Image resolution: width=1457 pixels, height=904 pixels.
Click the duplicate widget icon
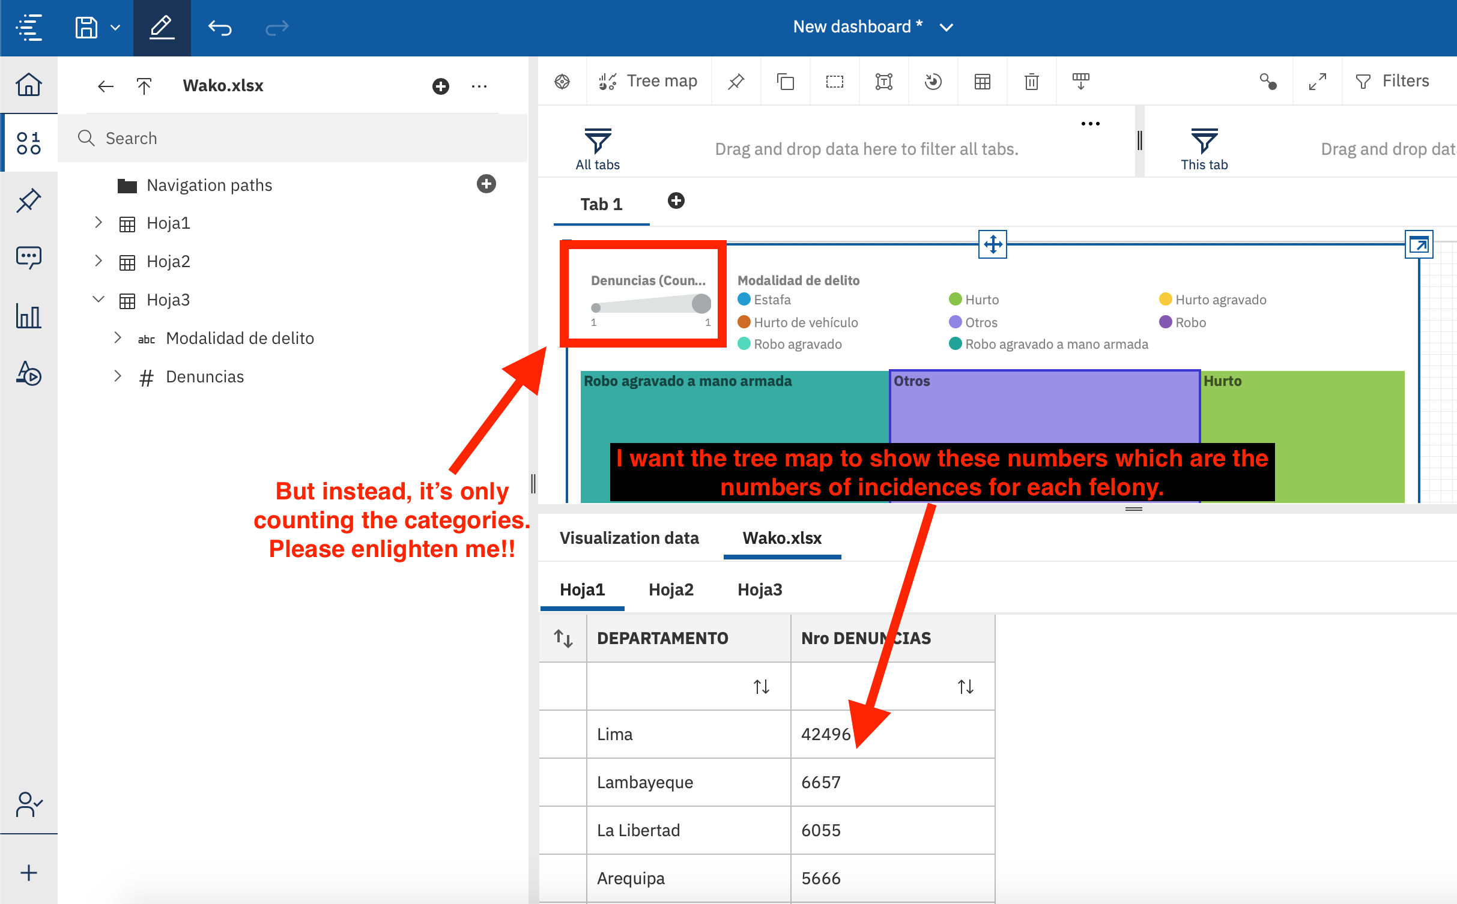(x=785, y=82)
